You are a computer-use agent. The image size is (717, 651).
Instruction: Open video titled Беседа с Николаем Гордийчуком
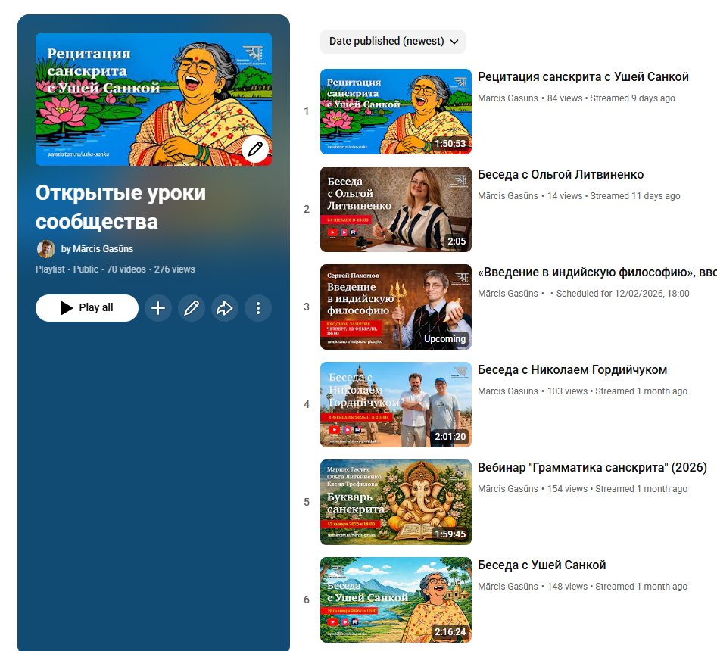(572, 370)
